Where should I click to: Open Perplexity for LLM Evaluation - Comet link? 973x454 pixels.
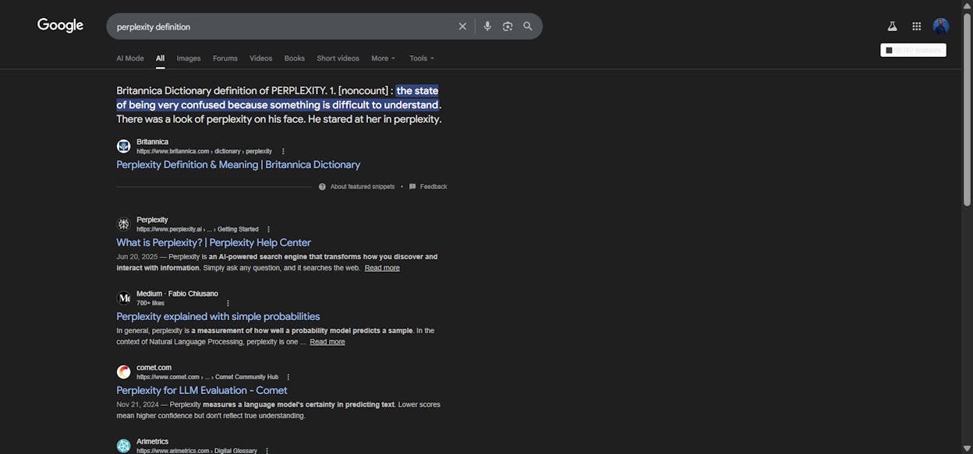(x=202, y=390)
